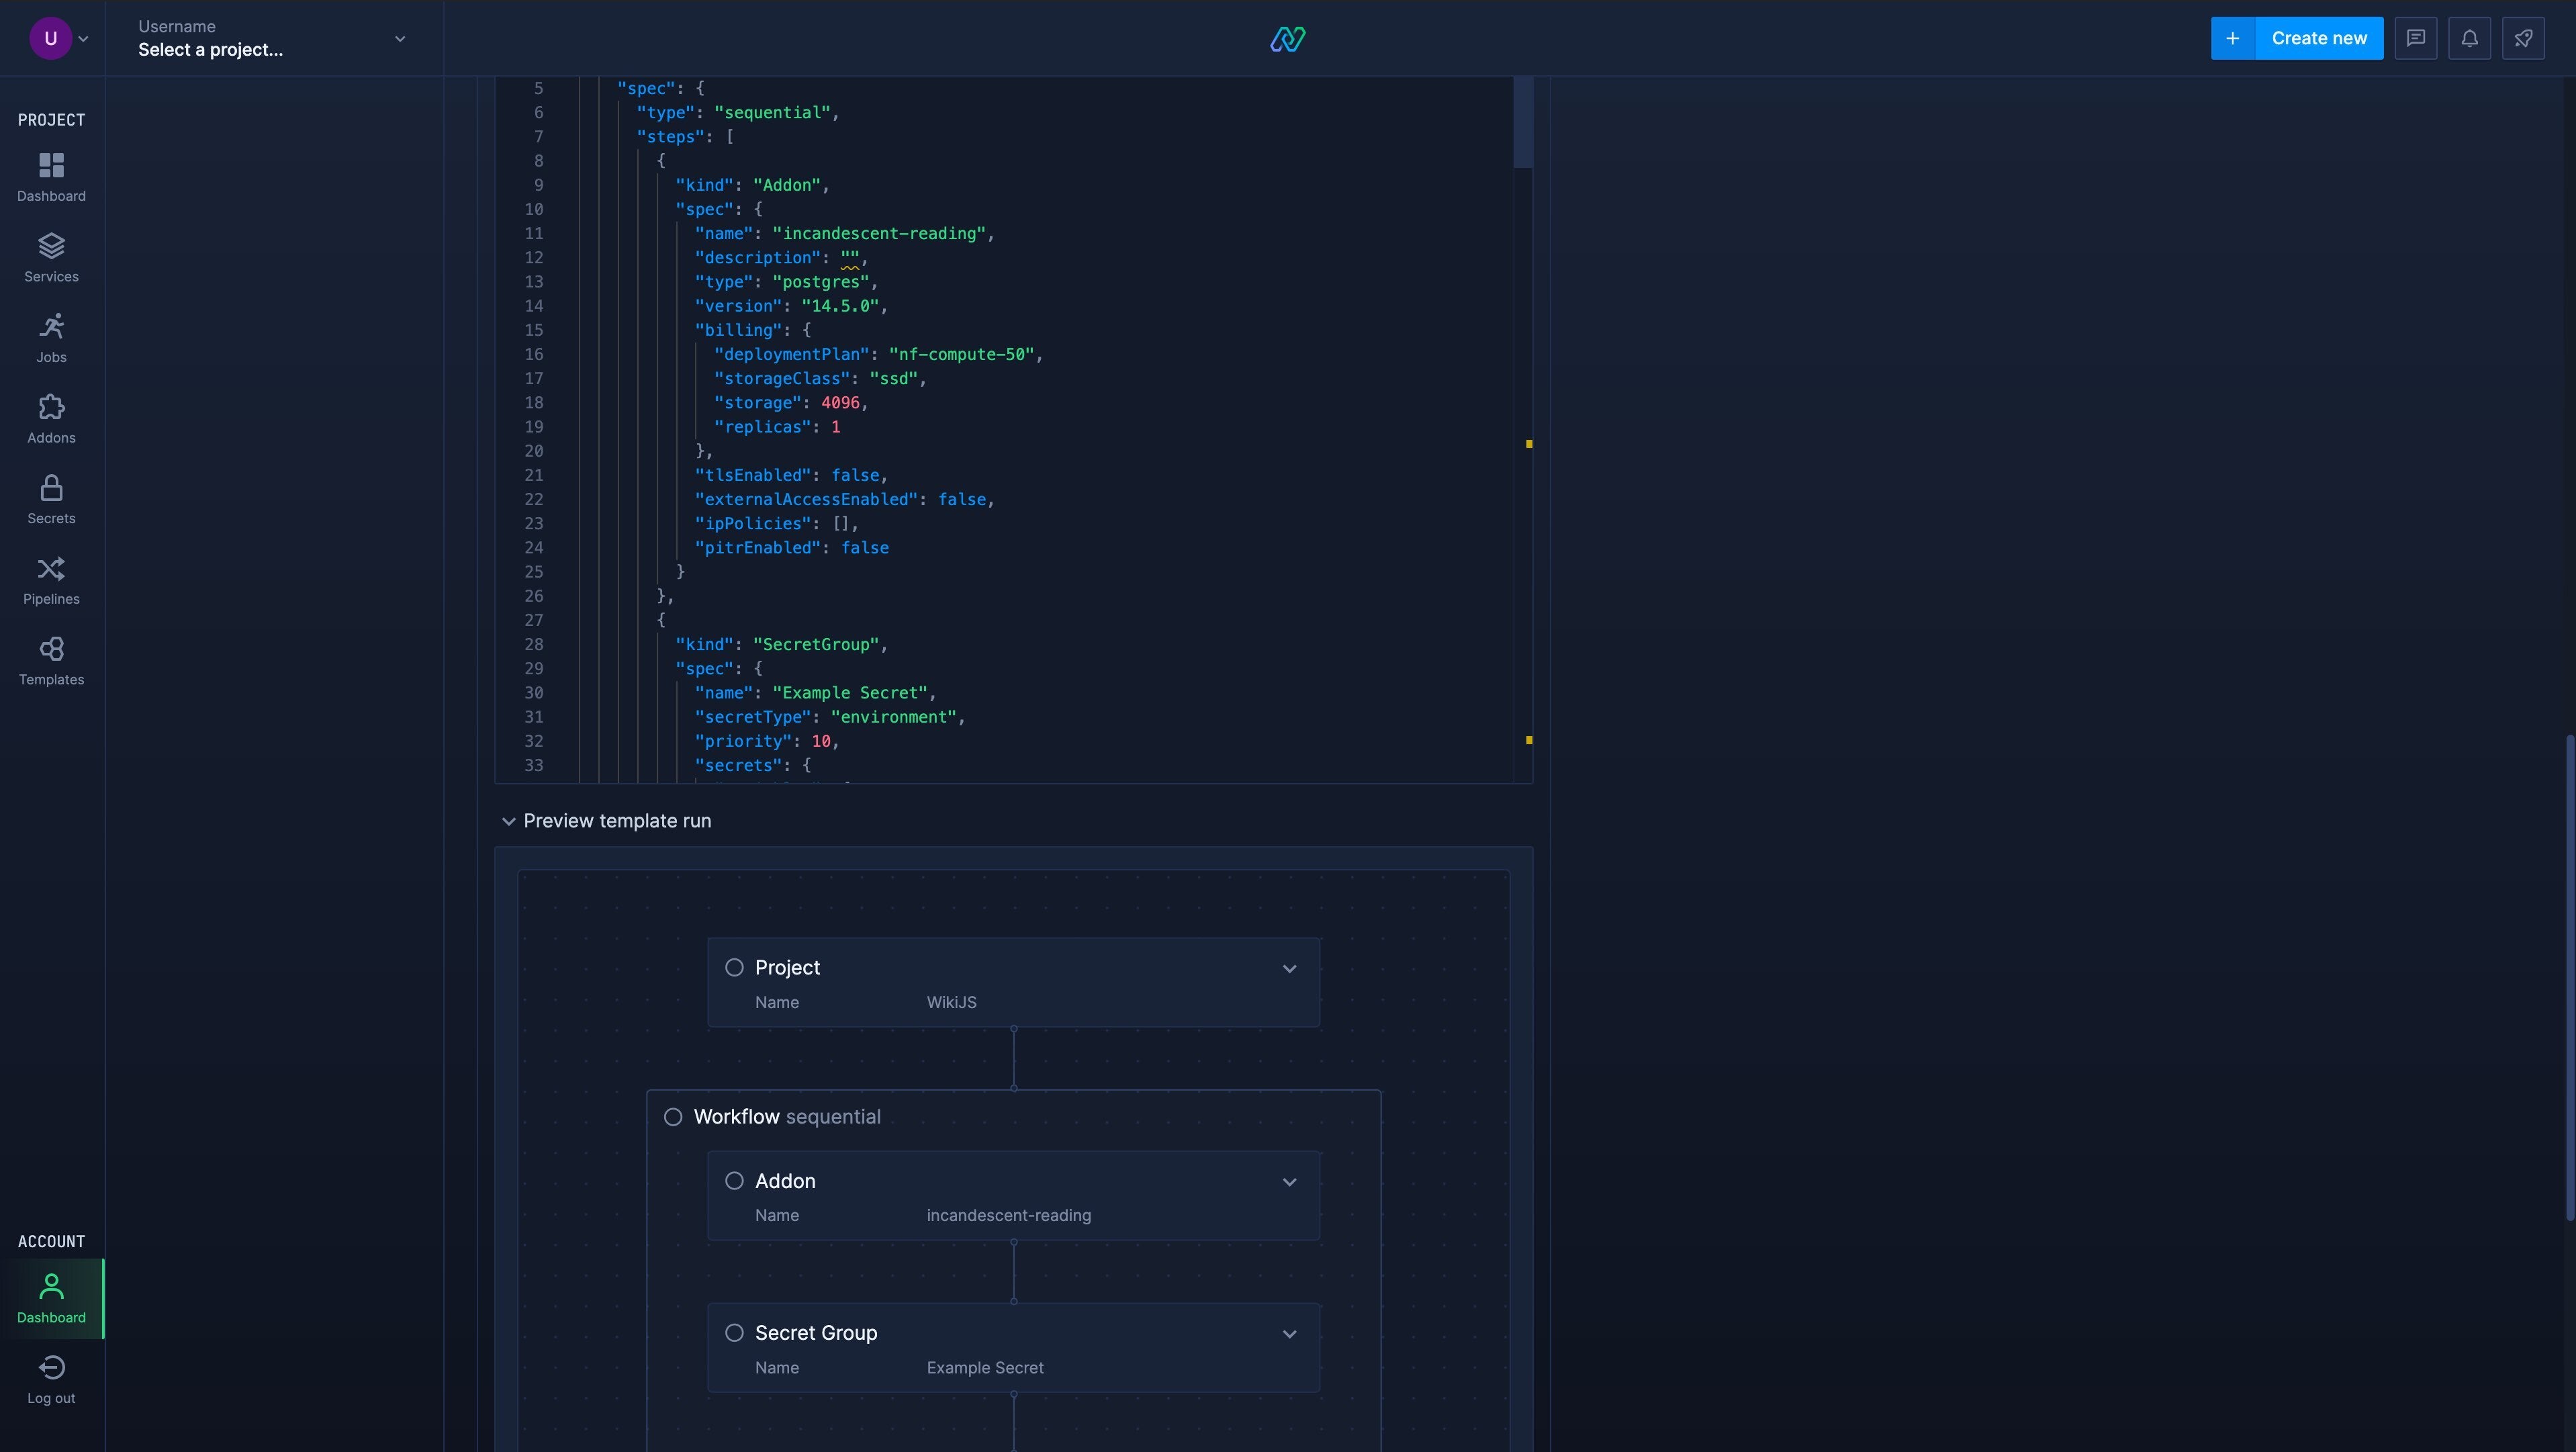Click the editor scrollbar thumb
This screenshot has width=2576, height=1452.
tap(1523, 122)
